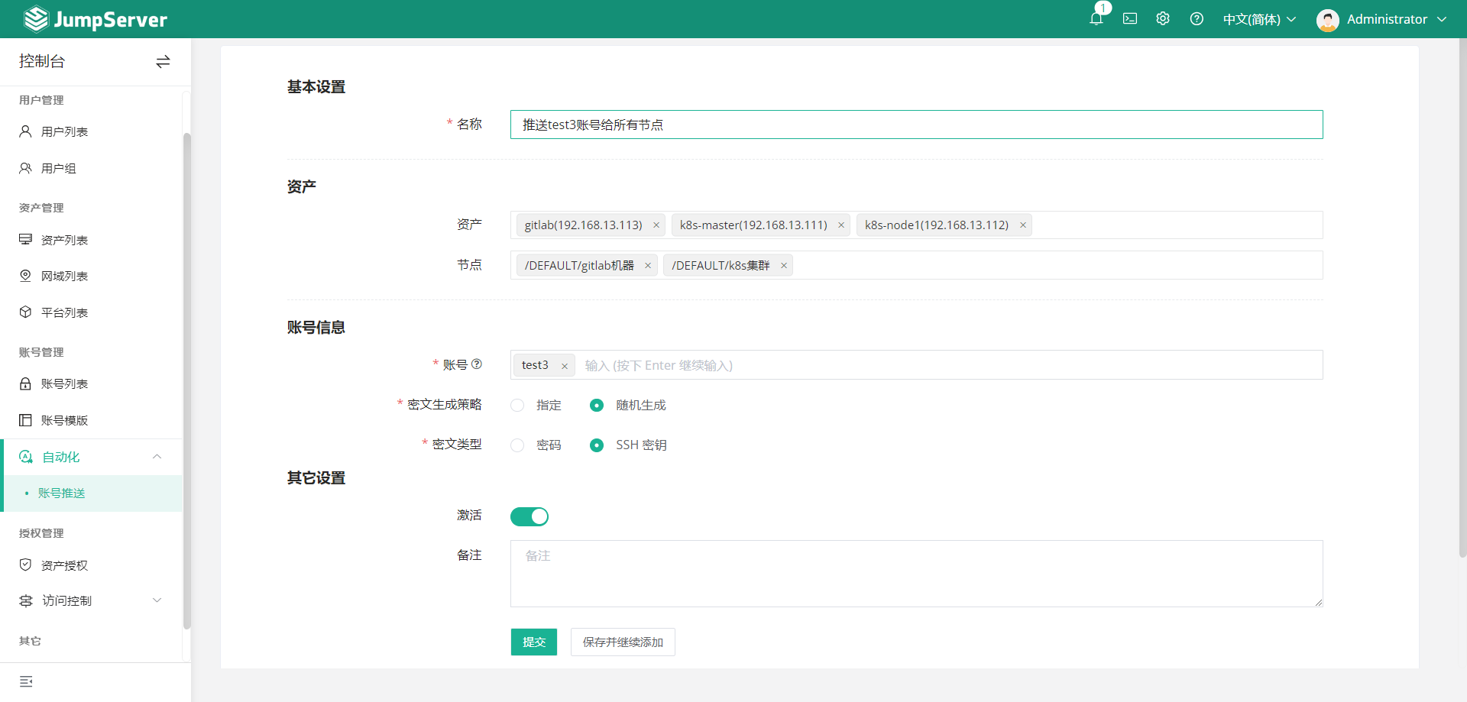The image size is (1467, 702).
Task: Click the Administrator avatar
Action: (1327, 20)
